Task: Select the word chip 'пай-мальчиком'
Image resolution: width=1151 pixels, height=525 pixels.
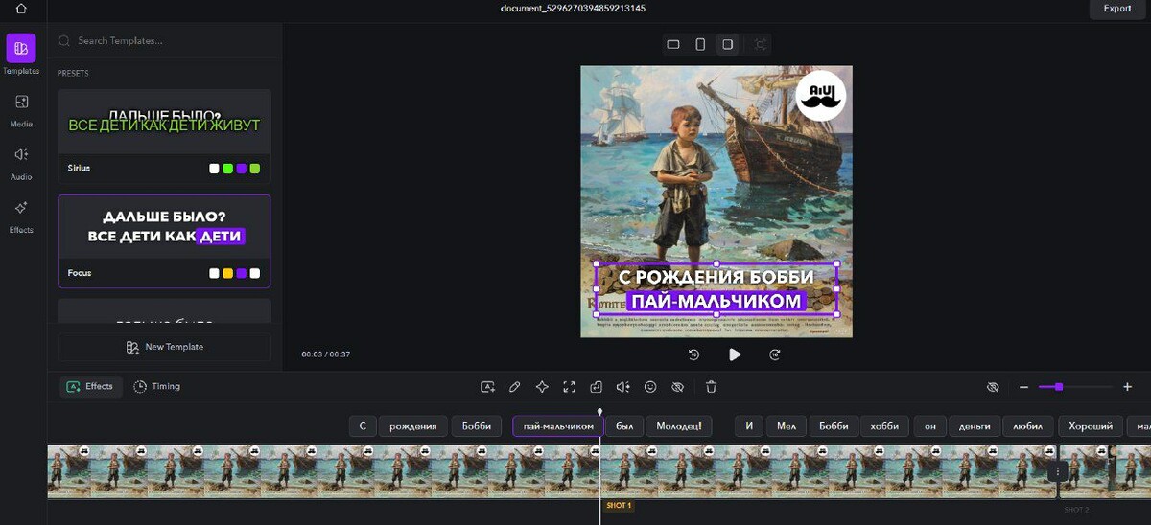Action: click(558, 426)
